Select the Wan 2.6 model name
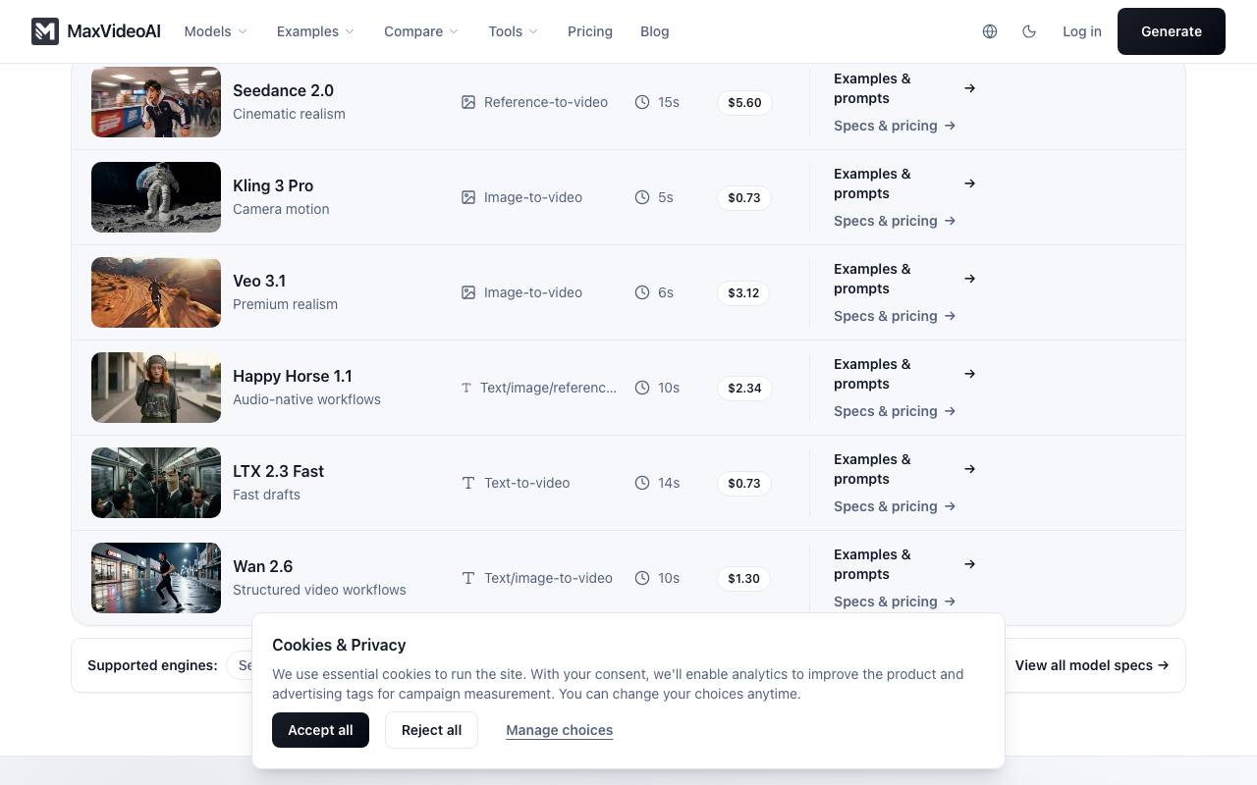 point(262,566)
